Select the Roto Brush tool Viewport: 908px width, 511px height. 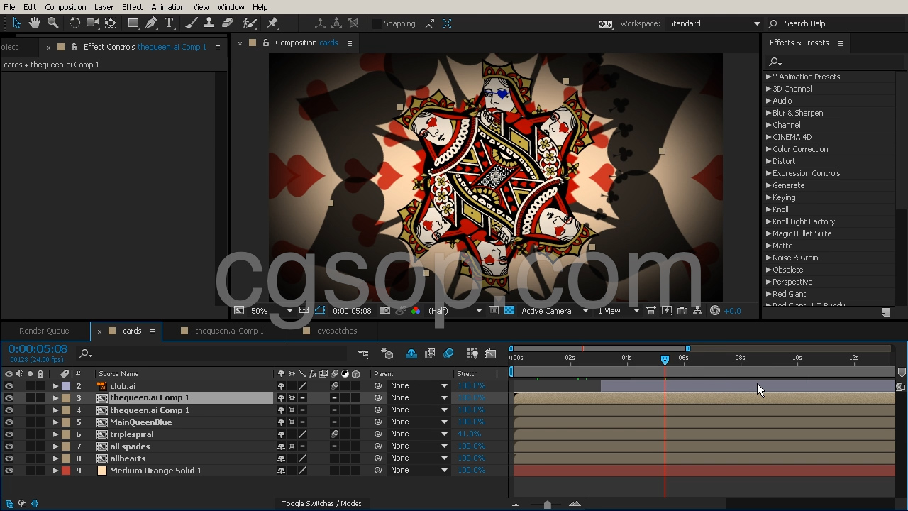pyautogui.click(x=249, y=23)
